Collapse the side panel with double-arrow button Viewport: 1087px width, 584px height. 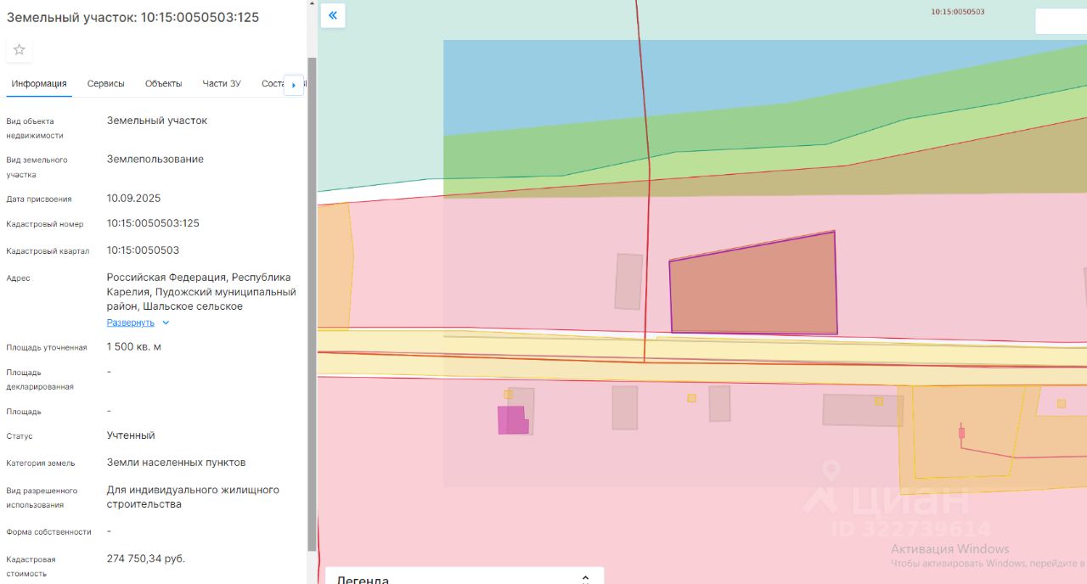point(333,15)
